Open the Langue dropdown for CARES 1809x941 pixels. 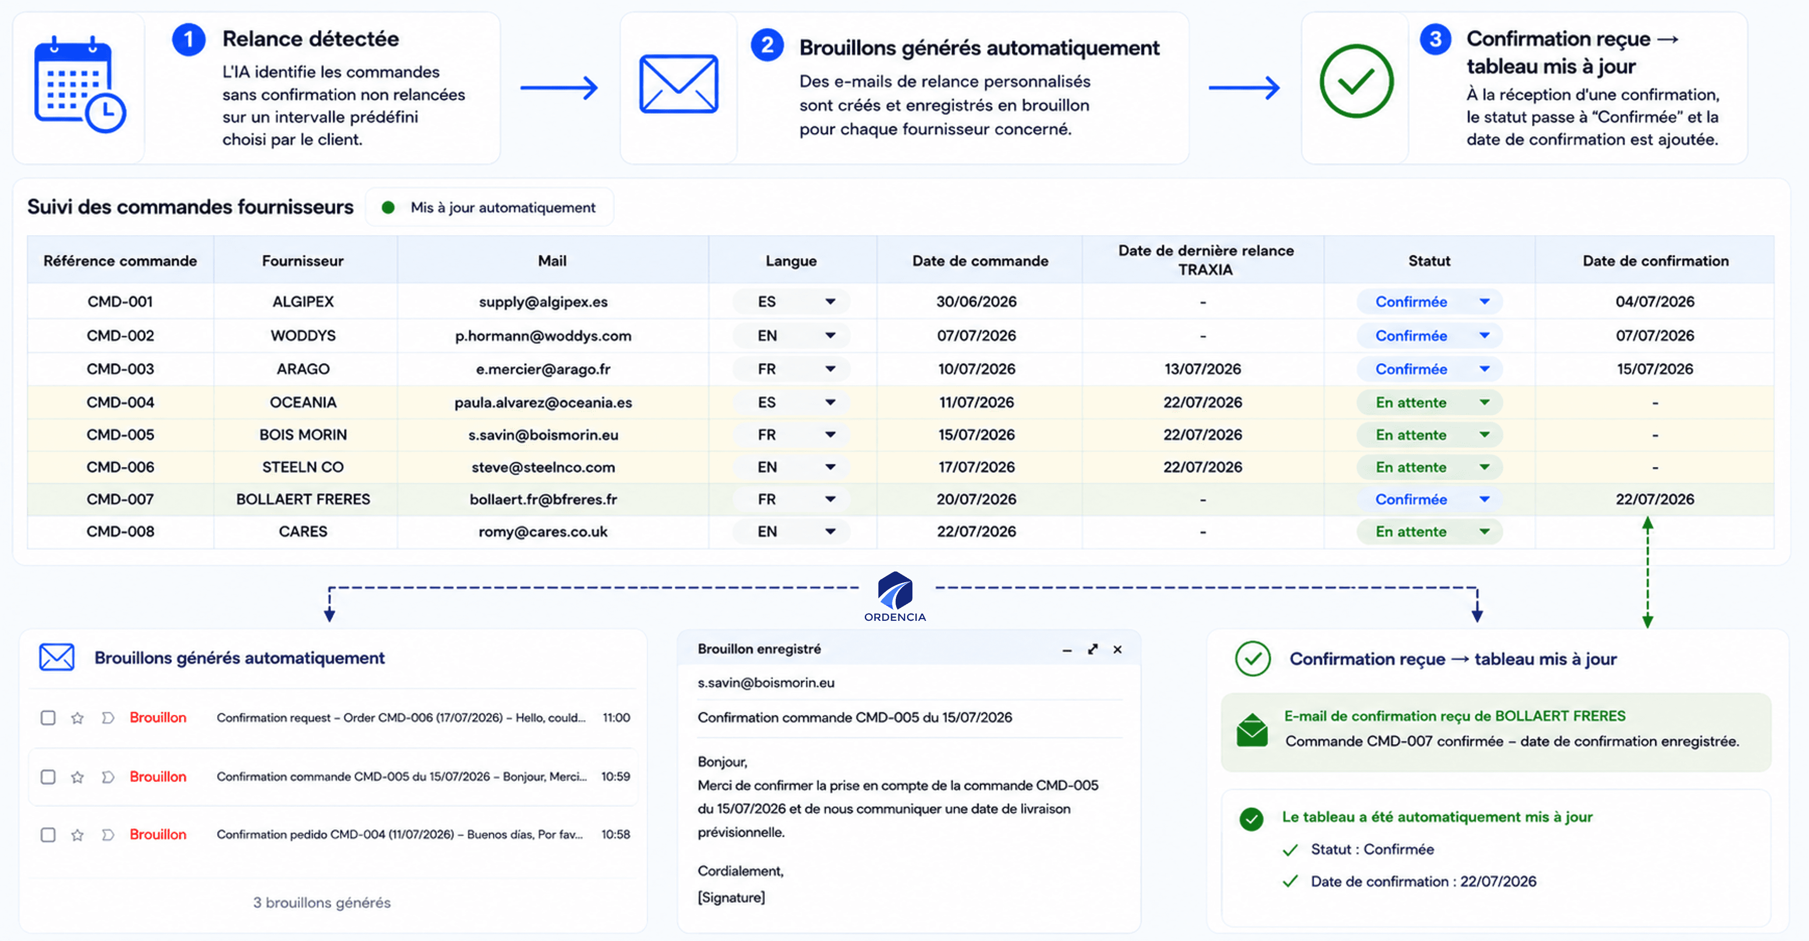(791, 532)
